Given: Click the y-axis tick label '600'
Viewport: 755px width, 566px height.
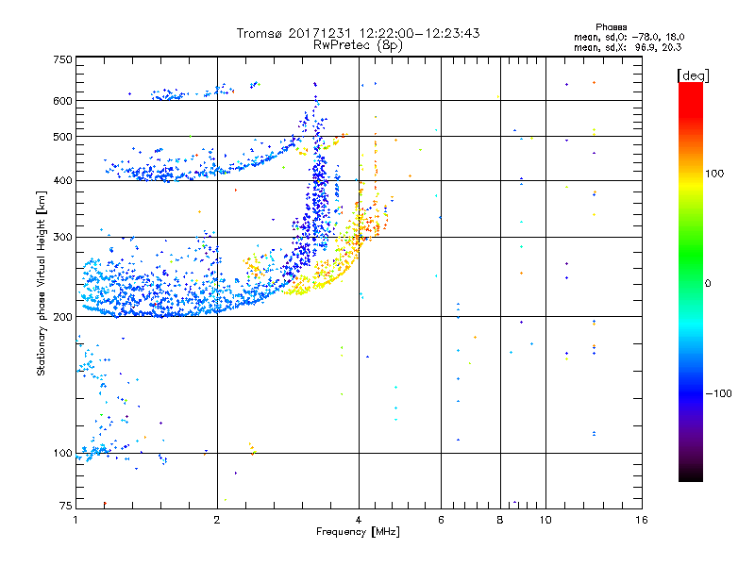Looking at the screenshot, I should coord(62,101).
